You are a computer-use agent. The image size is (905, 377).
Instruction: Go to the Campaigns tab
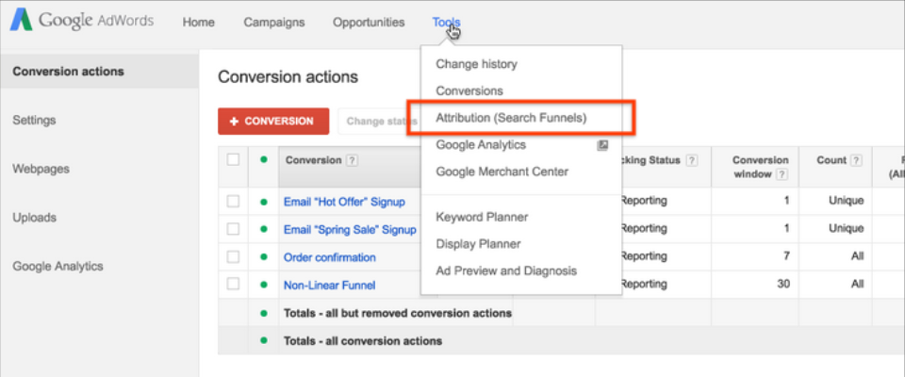click(x=274, y=23)
